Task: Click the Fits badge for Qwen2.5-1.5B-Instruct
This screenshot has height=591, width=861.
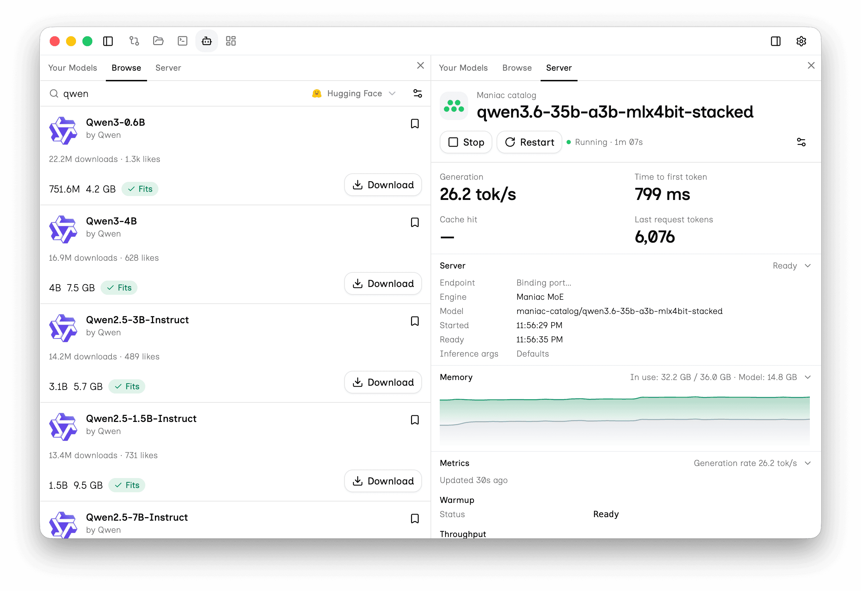Action: coord(127,486)
